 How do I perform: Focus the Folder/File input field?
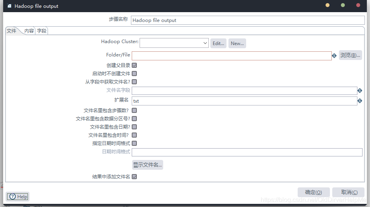(x=232, y=56)
